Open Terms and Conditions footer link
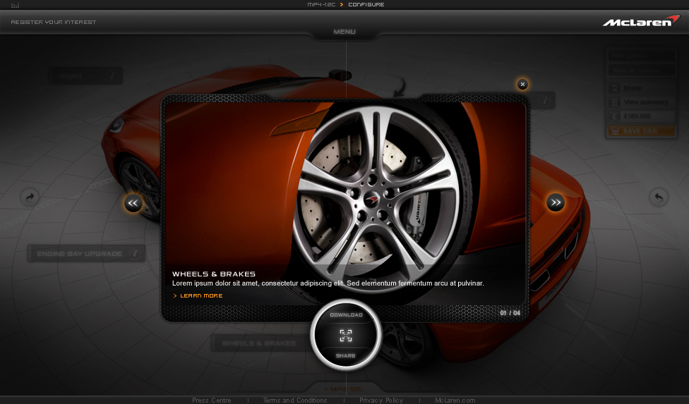This screenshot has height=404, width=689. pyautogui.click(x=295, y=400)
